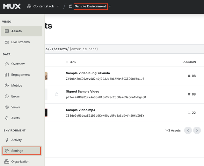
Task: Click the Engagement bar chart icon
Action: (x=7, y=75)
